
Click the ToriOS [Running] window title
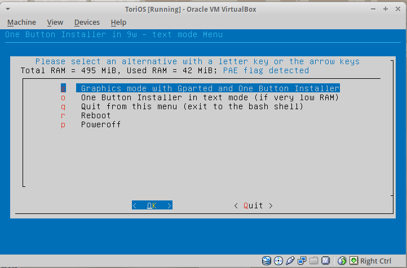tap(191, 10)
